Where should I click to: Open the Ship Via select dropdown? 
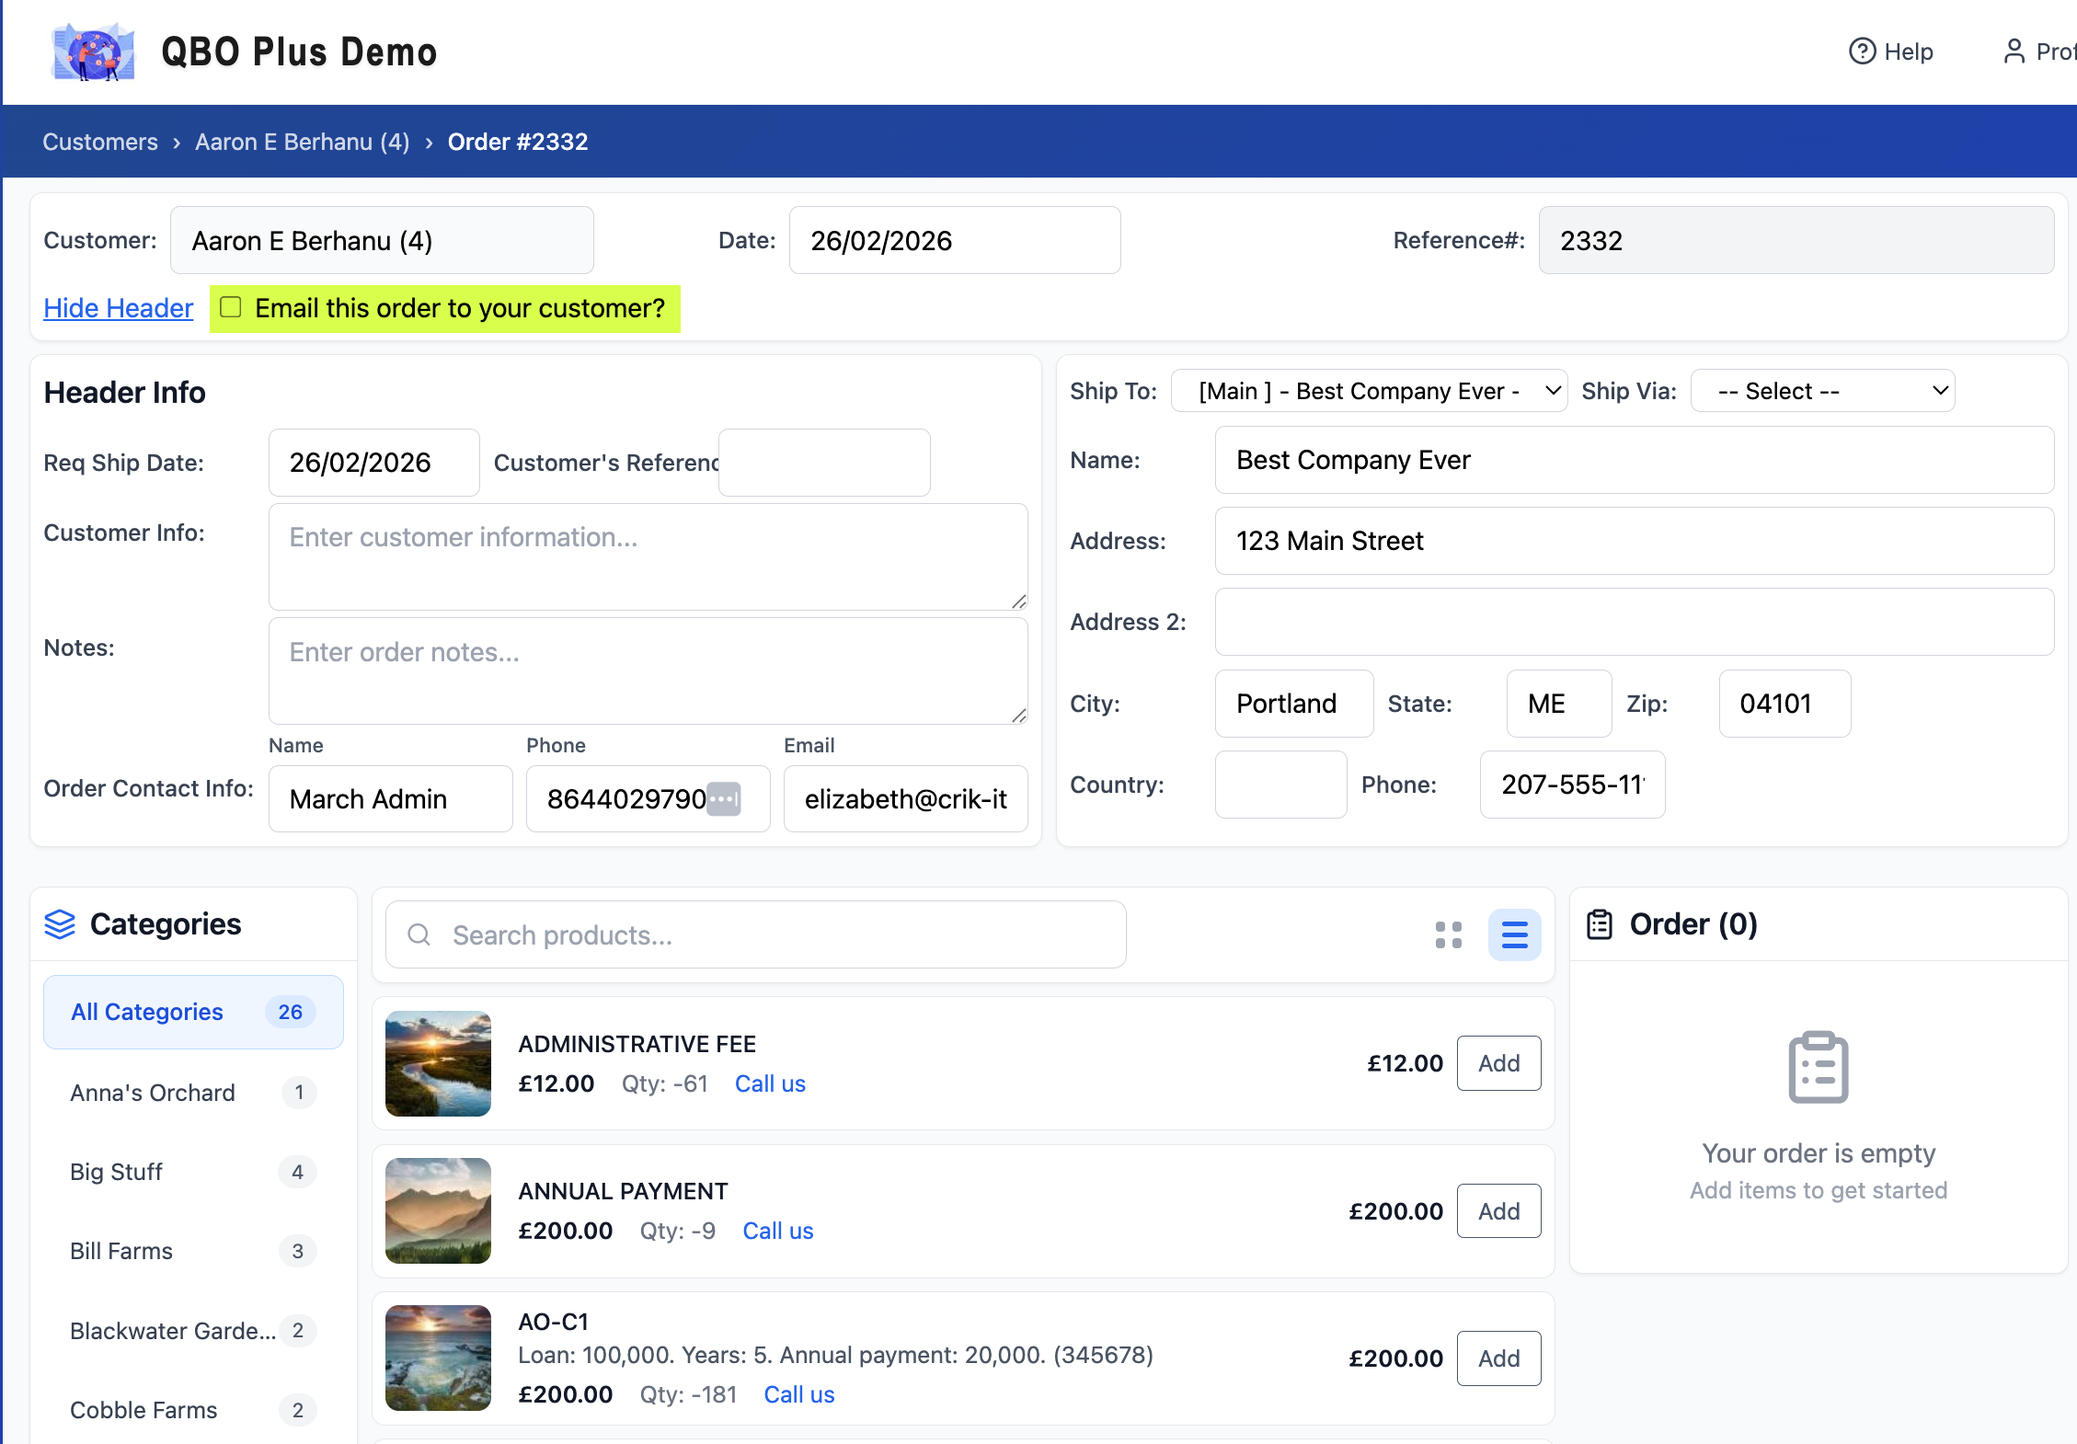[x=1822, y=392]
